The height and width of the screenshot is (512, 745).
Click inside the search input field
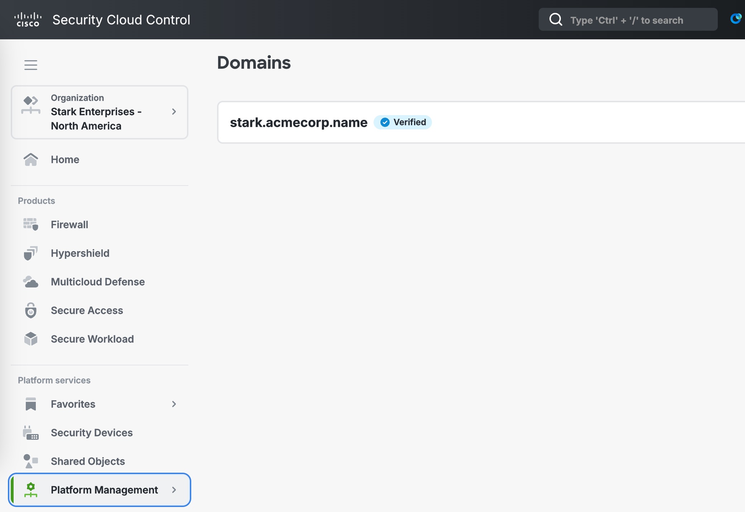coord(627,20)
